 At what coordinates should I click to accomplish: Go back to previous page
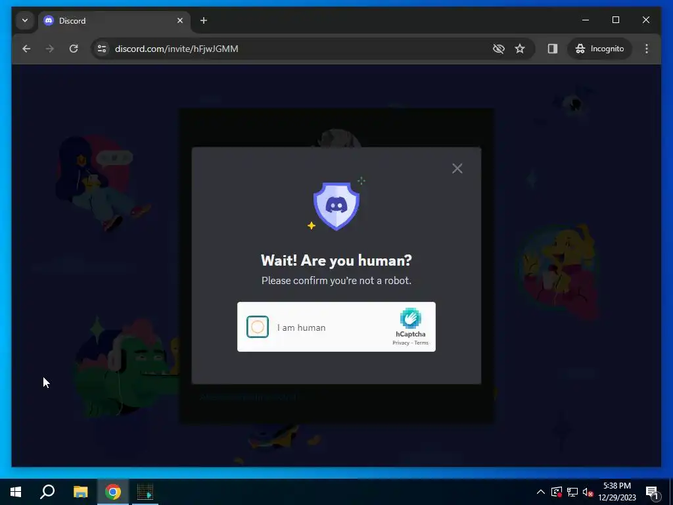pos(26,49)
